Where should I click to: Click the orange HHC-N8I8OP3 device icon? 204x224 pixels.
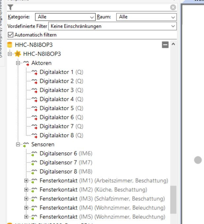tap(18, 54)
